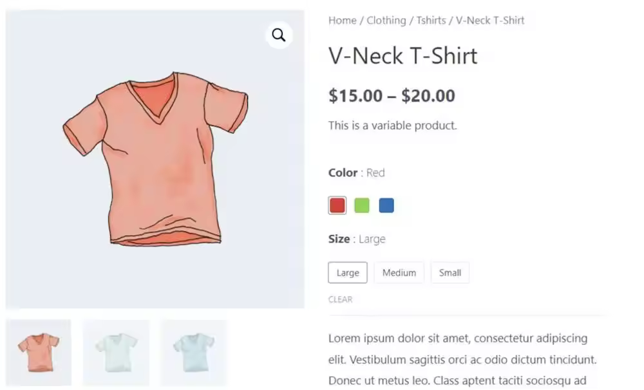Click the Size attribute label
The width and height of the screenshot is (644, 390).
[339, 239]
